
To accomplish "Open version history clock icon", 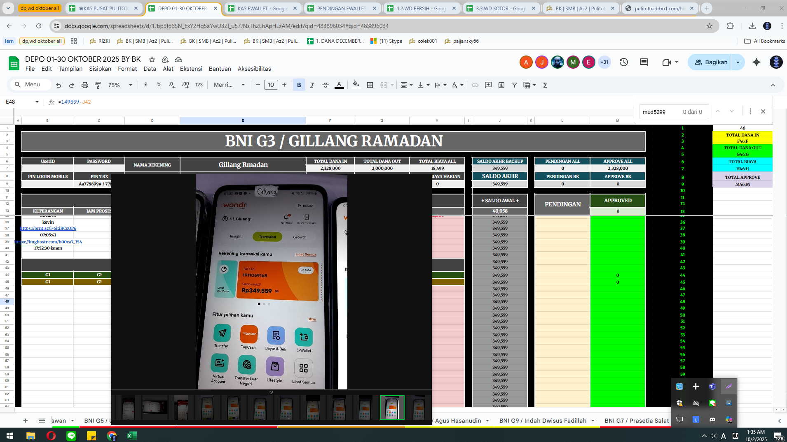I will pyautogui.click(x=624, y=62).
